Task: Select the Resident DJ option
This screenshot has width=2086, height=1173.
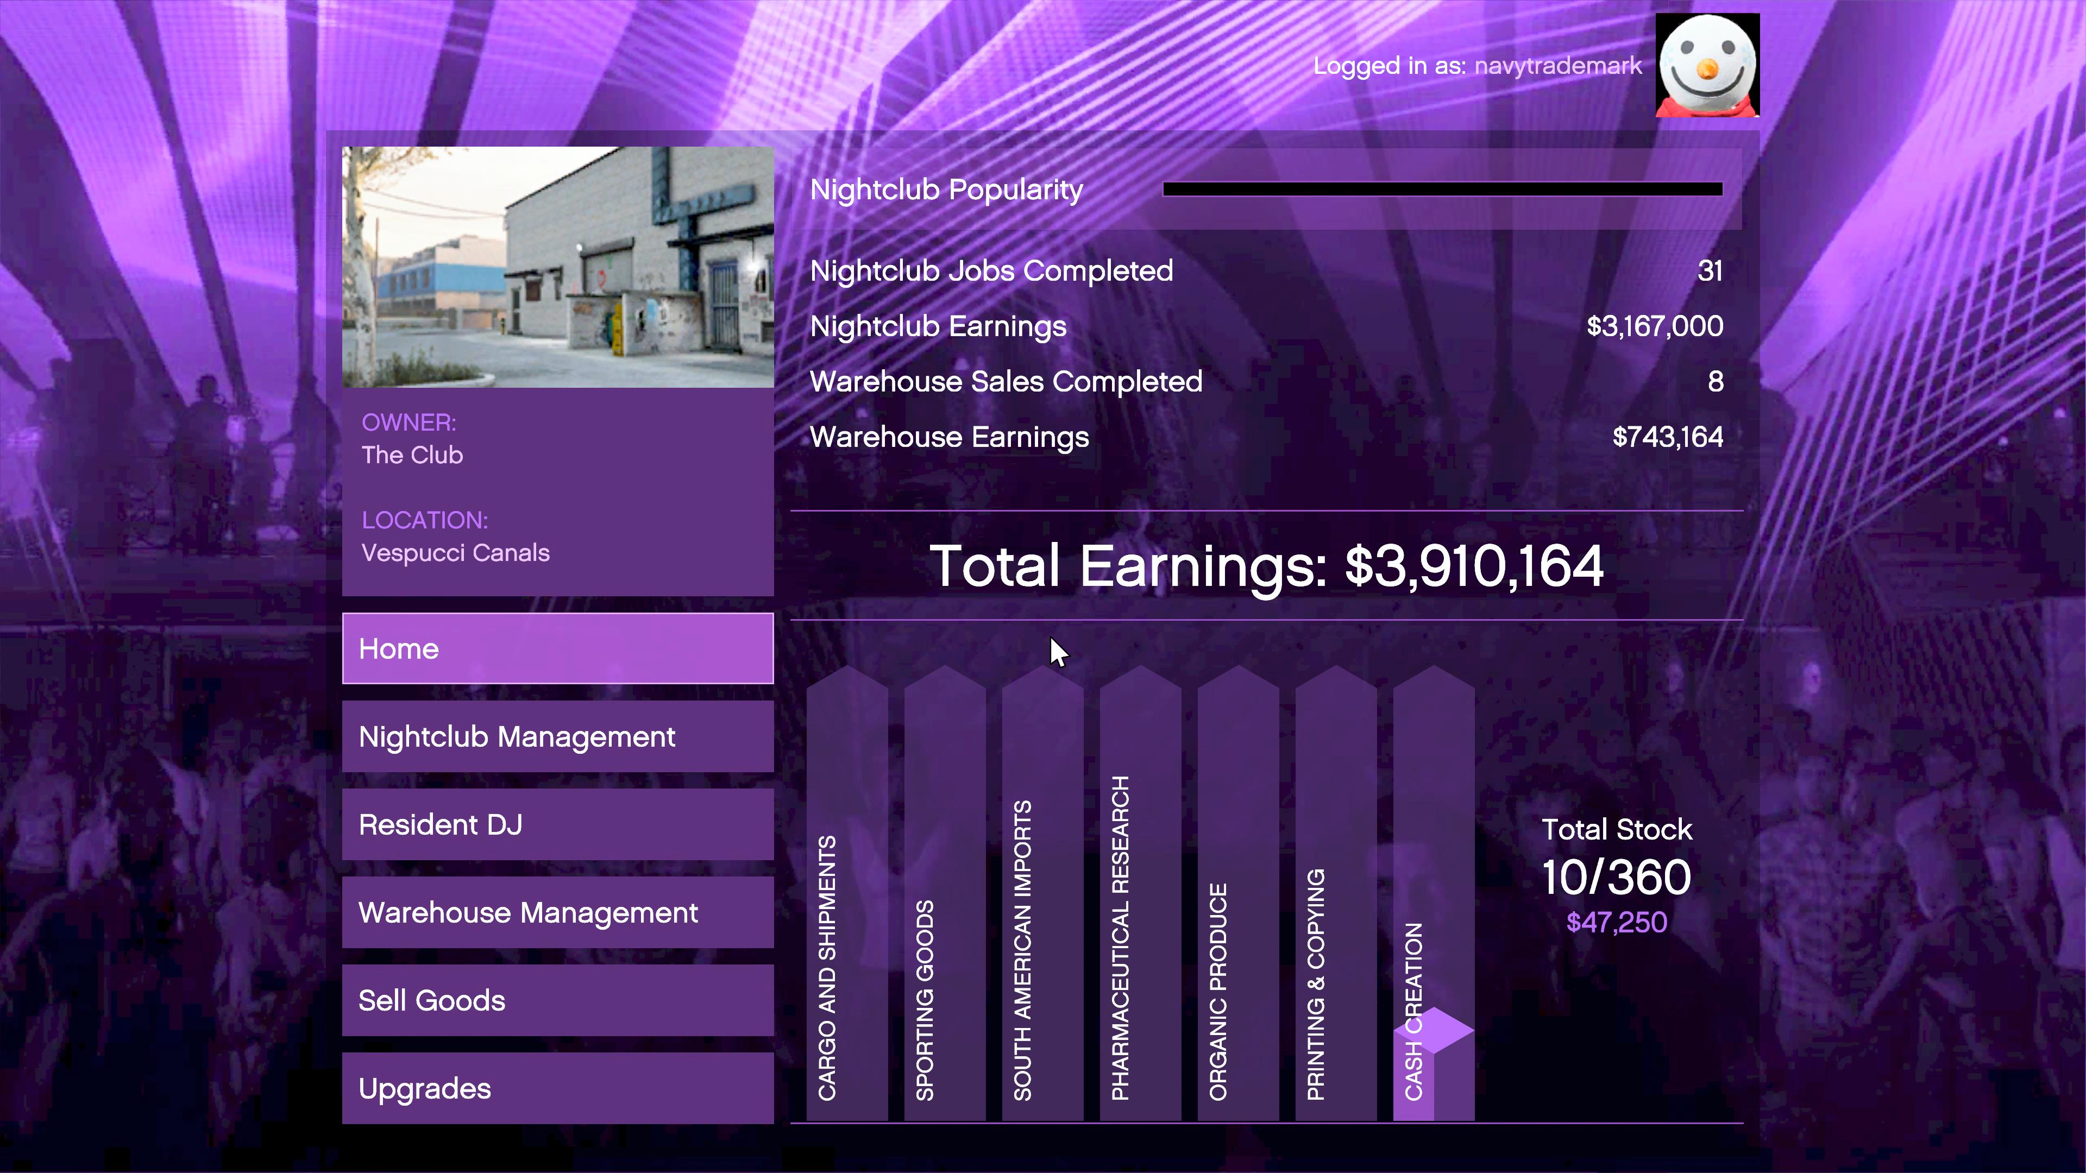Action: 557,824
